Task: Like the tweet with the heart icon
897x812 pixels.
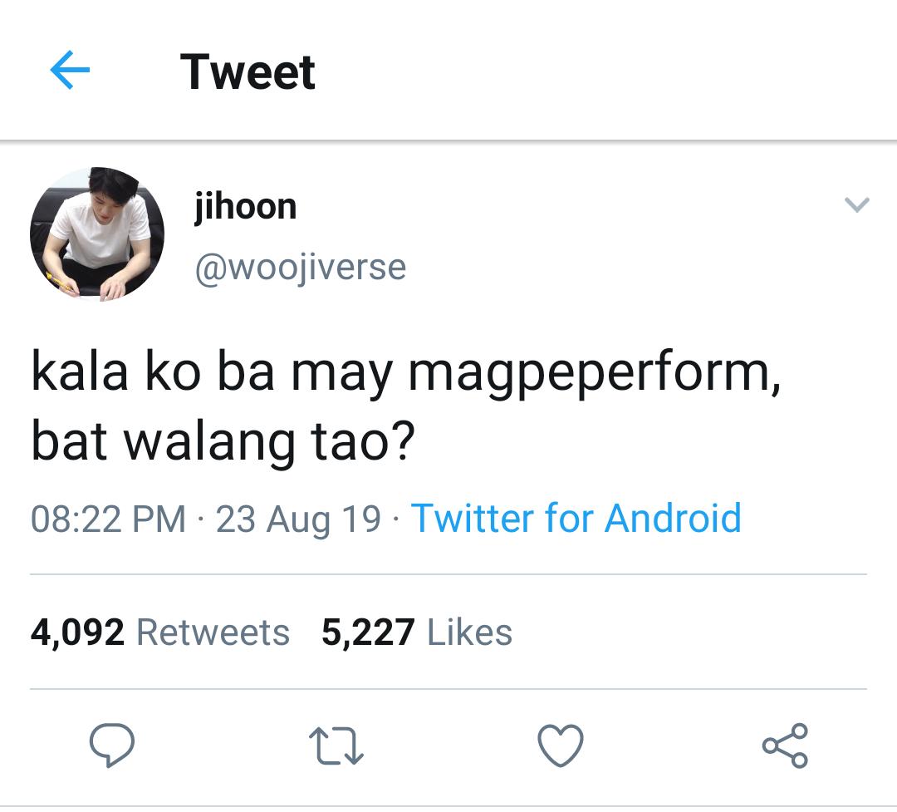Action: click(x=561, y=745)
